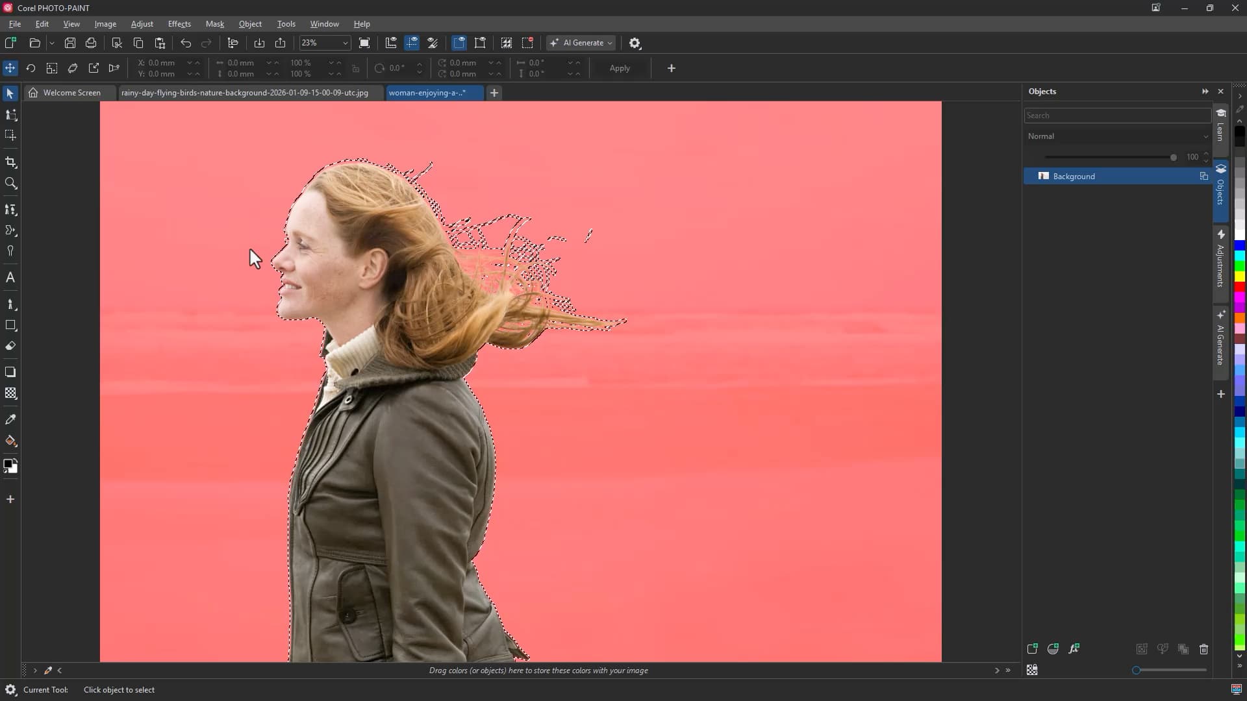Select the Crop tool

point(10,162)
